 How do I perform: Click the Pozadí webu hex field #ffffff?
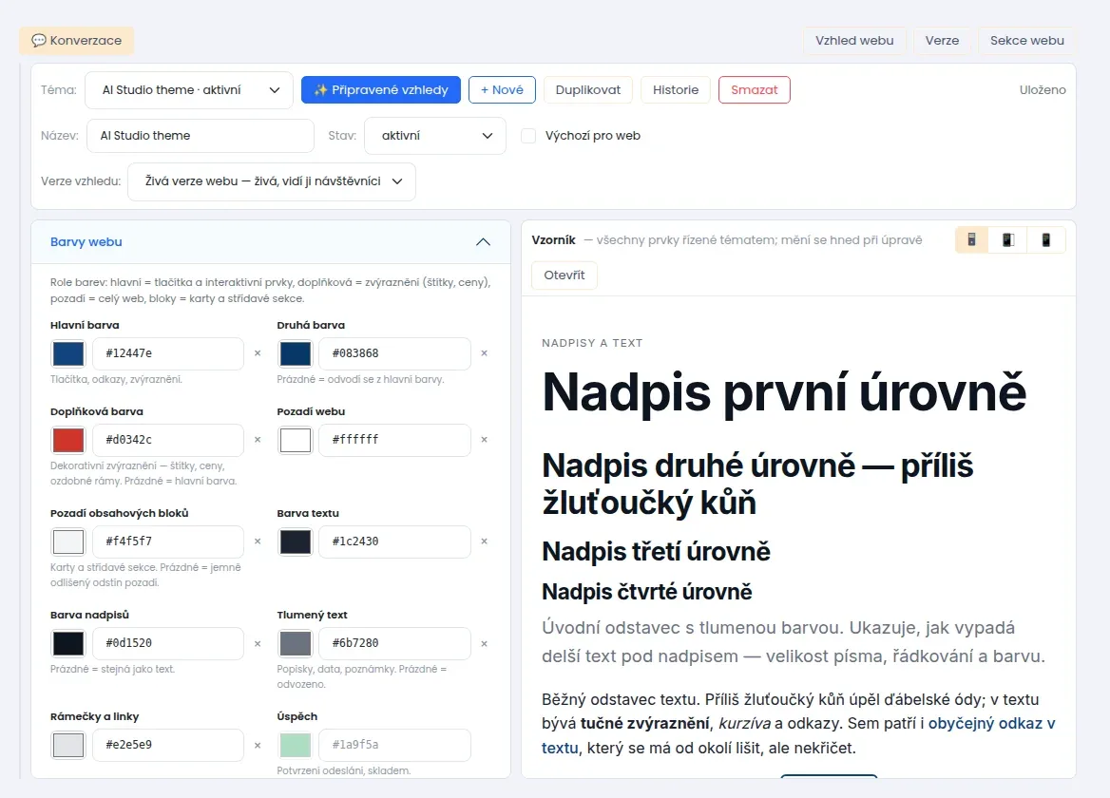(395, 440)
